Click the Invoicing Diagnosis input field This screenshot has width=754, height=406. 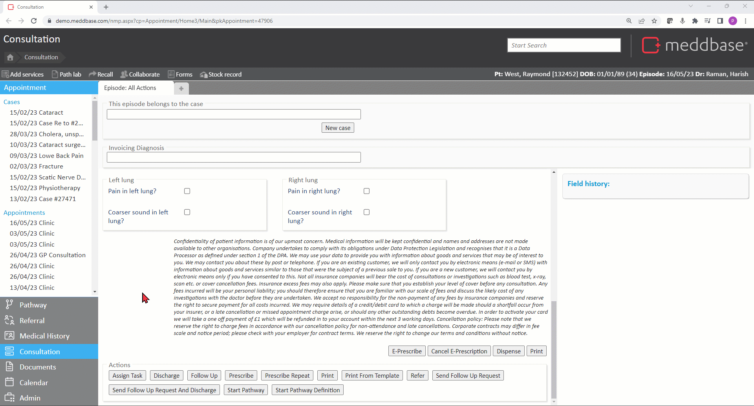click(x=234, y=157)
